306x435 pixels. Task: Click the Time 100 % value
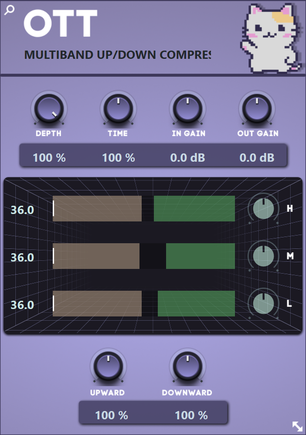coord(119,158)
